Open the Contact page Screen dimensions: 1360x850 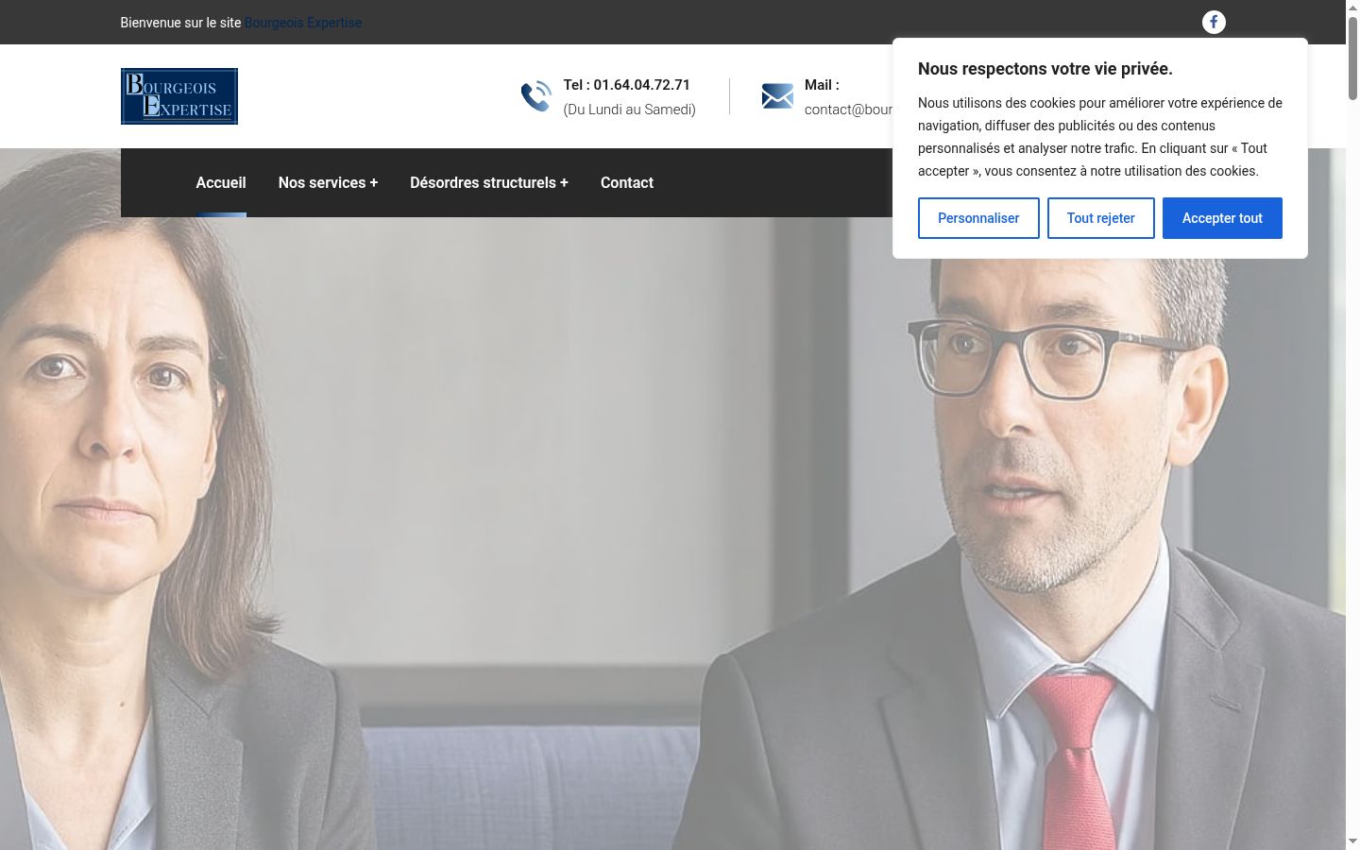627,182
